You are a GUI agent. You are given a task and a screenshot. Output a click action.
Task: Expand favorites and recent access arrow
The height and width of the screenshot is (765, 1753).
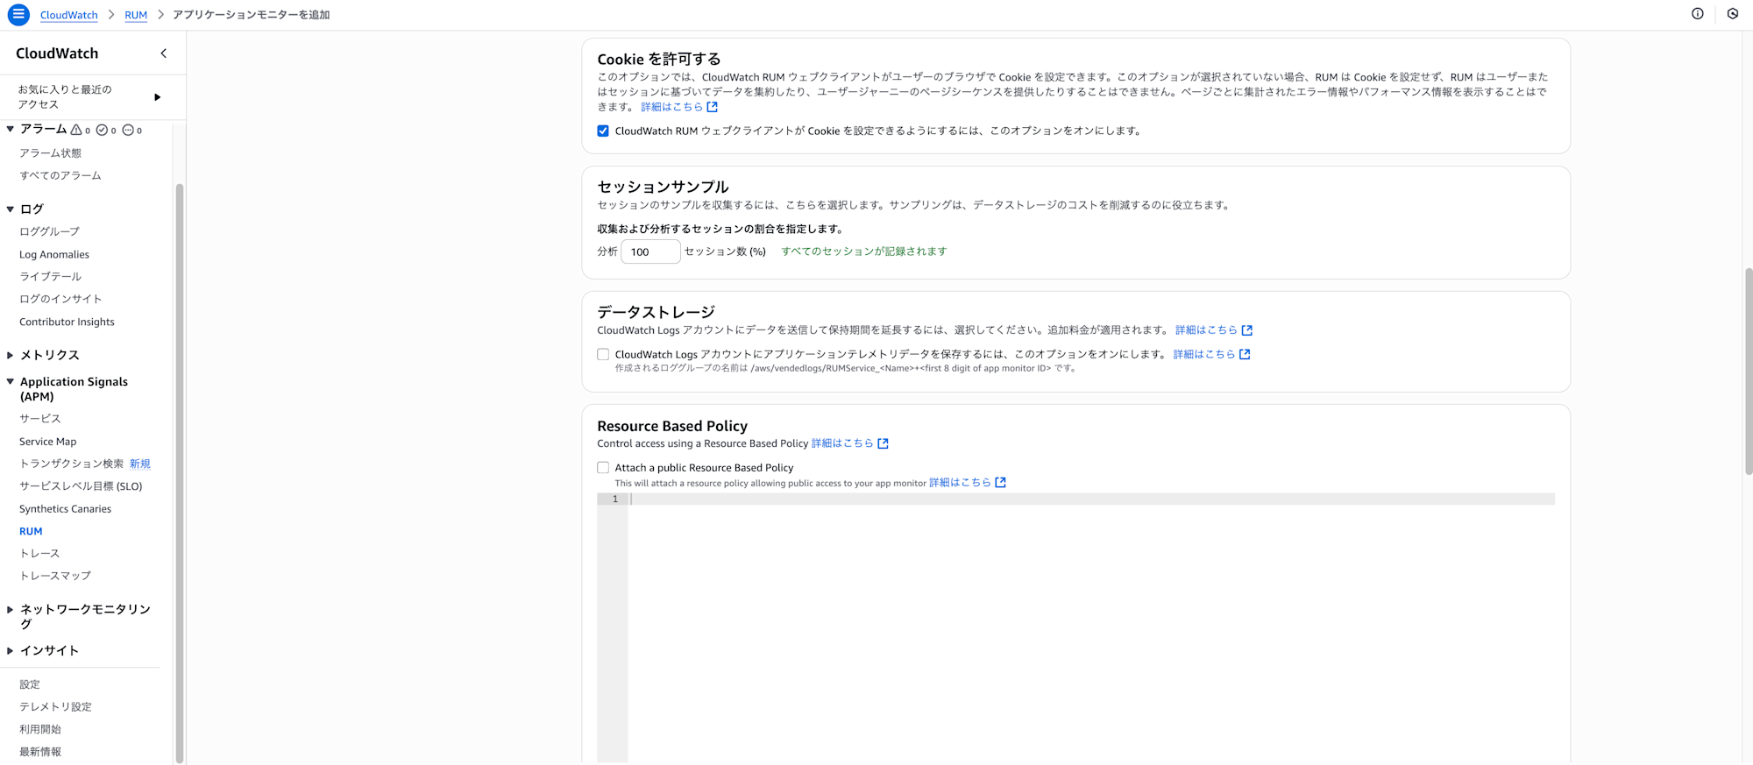(x=158, y=97)
